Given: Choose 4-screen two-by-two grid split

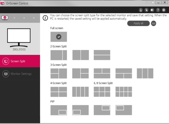Looking at the screenshot, I should click(x=59, y=92).
